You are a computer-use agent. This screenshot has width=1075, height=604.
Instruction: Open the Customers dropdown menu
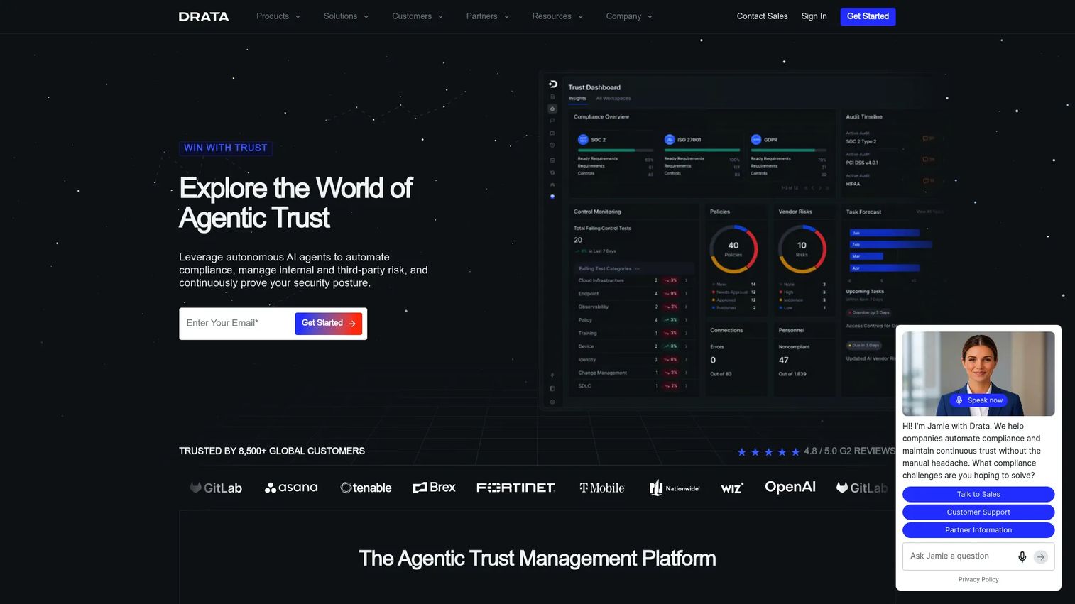click(x=418, y=16)
